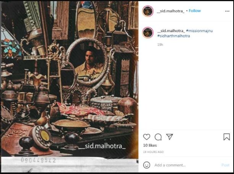Click the header profile avatar
This screenshot has width=234, height=174.
click(148, 11)
